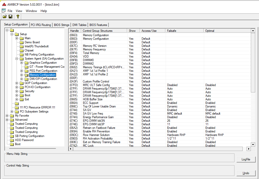259x179 pixels.
Task: Click the Control Group Structures column header
Action: (x=104, y=31)
